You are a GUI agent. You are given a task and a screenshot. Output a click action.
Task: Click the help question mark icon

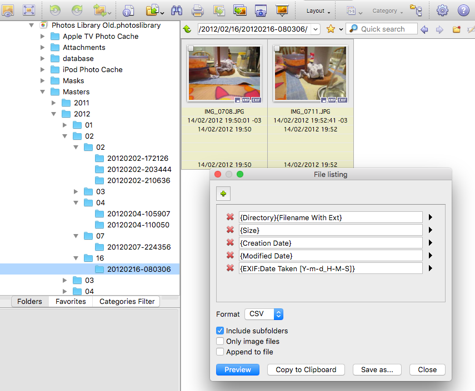click(x=463, y=11)
